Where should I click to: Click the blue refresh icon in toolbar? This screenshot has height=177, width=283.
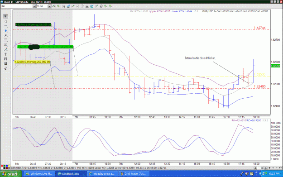coord(91,6)
